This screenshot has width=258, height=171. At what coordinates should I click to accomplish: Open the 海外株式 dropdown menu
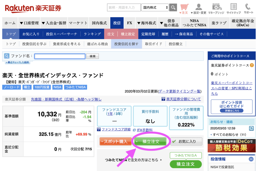146,23
